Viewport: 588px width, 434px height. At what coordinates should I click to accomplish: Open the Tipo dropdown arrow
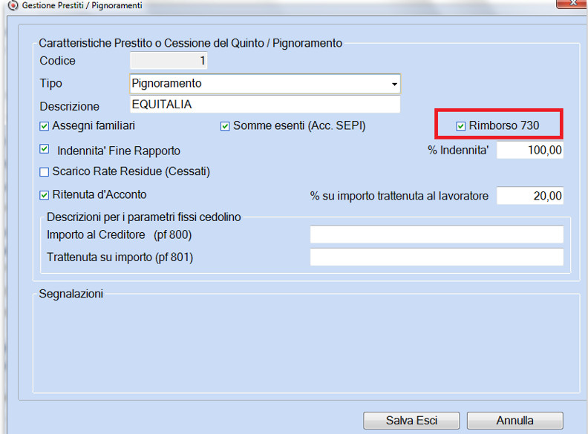click(394, 84)
